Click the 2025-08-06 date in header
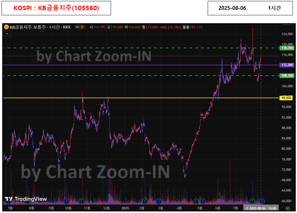This screenshot has height=213, width=297. pos(232,8)
